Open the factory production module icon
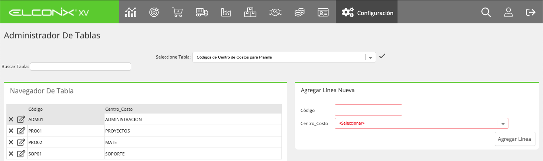This screenshot has width=543, height=161. tap(226, 12)
